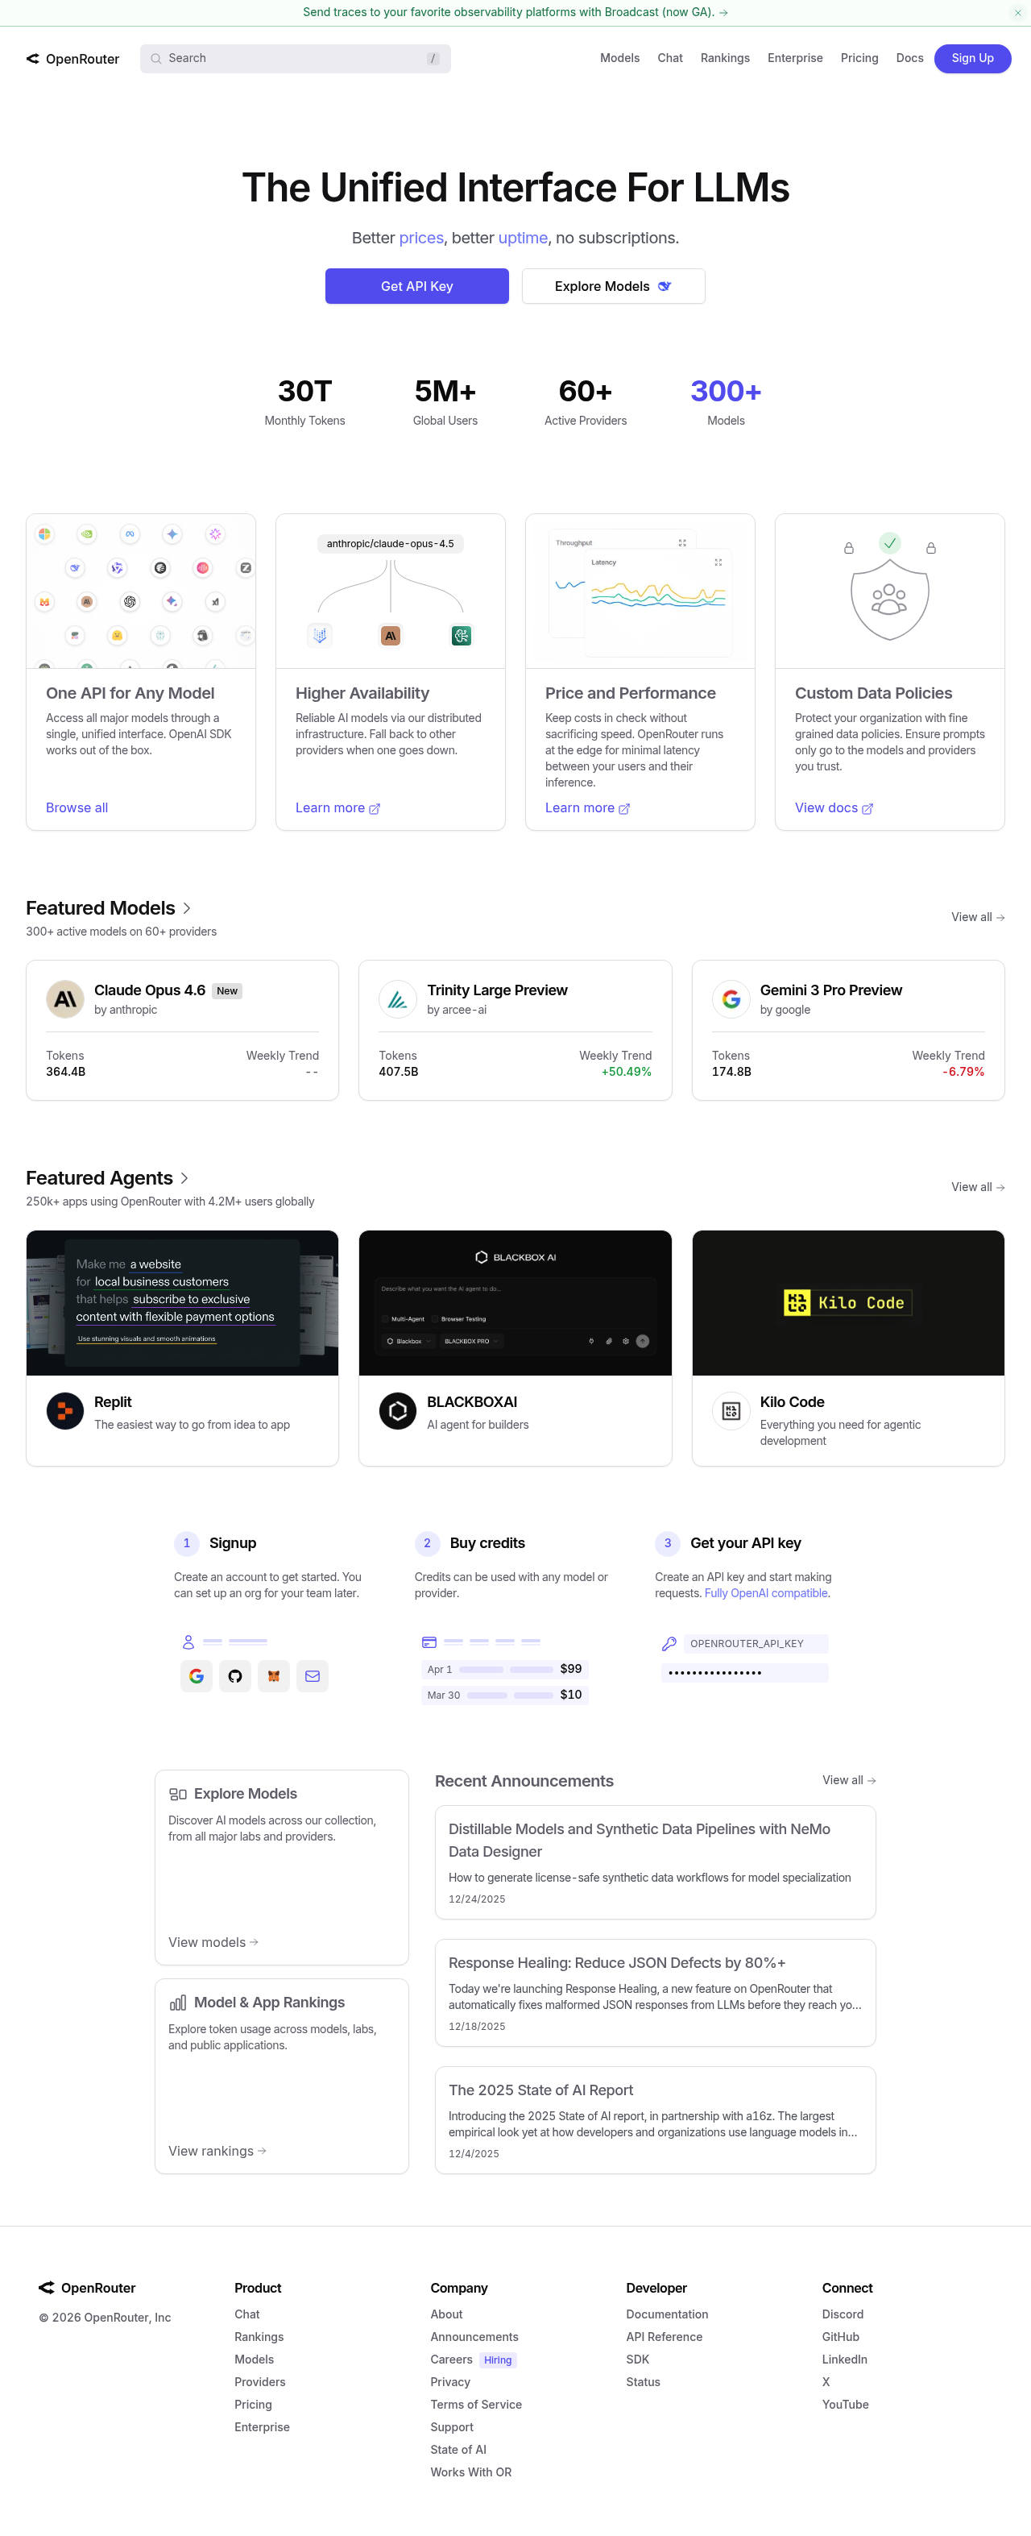Click the Anthropic logo on Claude Opus card
Image resolution: width=1031 pixels, height=2536 pixels.
coord(65,999)
